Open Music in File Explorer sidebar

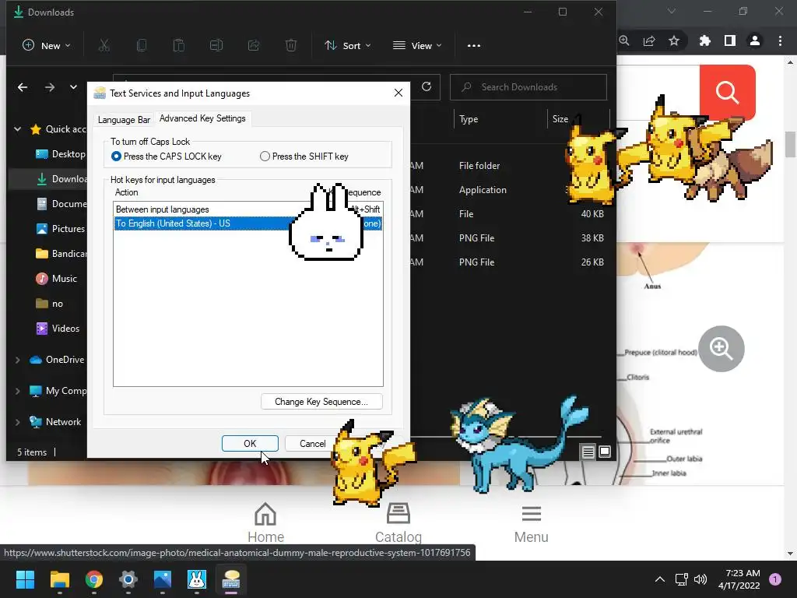click(56, 279)
